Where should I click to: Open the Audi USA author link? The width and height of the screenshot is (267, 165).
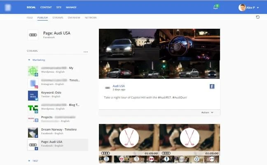[x=119, y=86]
